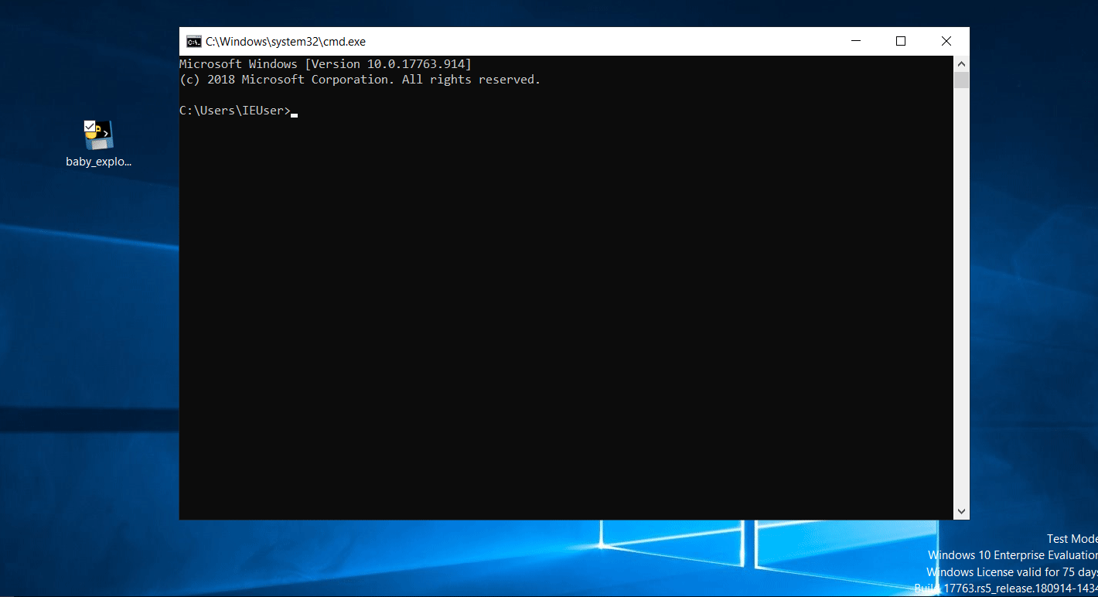Click the vertical scrollbar thumb
Screen dimensions: 1098x597
[x=961, y=80]
